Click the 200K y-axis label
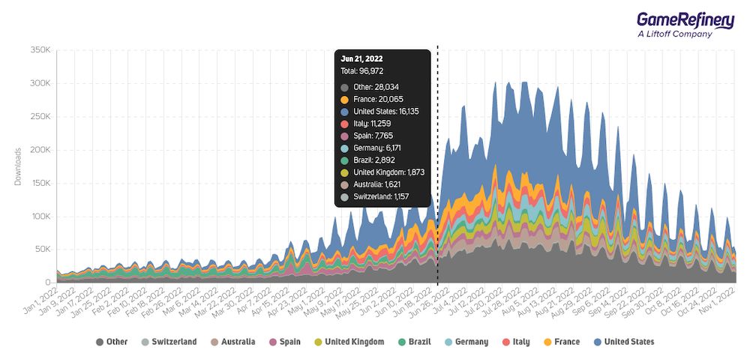 (x=40, y=150)
